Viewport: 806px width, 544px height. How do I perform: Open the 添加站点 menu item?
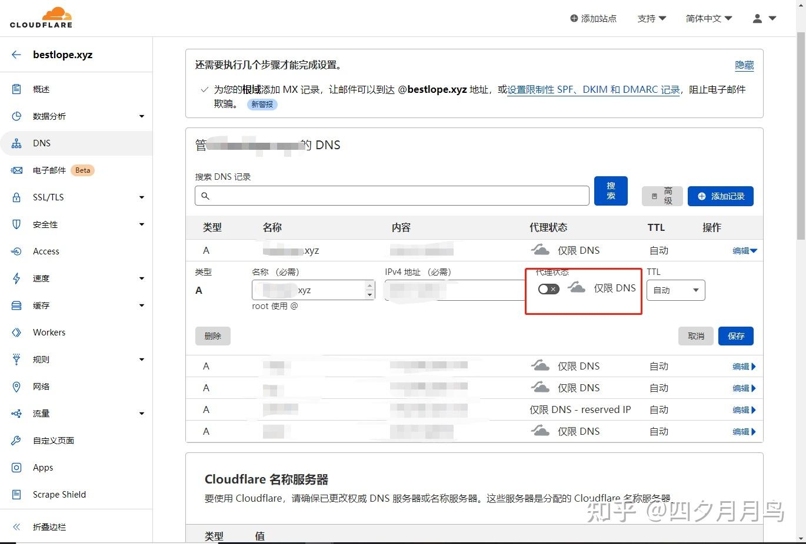click(593, 18)
